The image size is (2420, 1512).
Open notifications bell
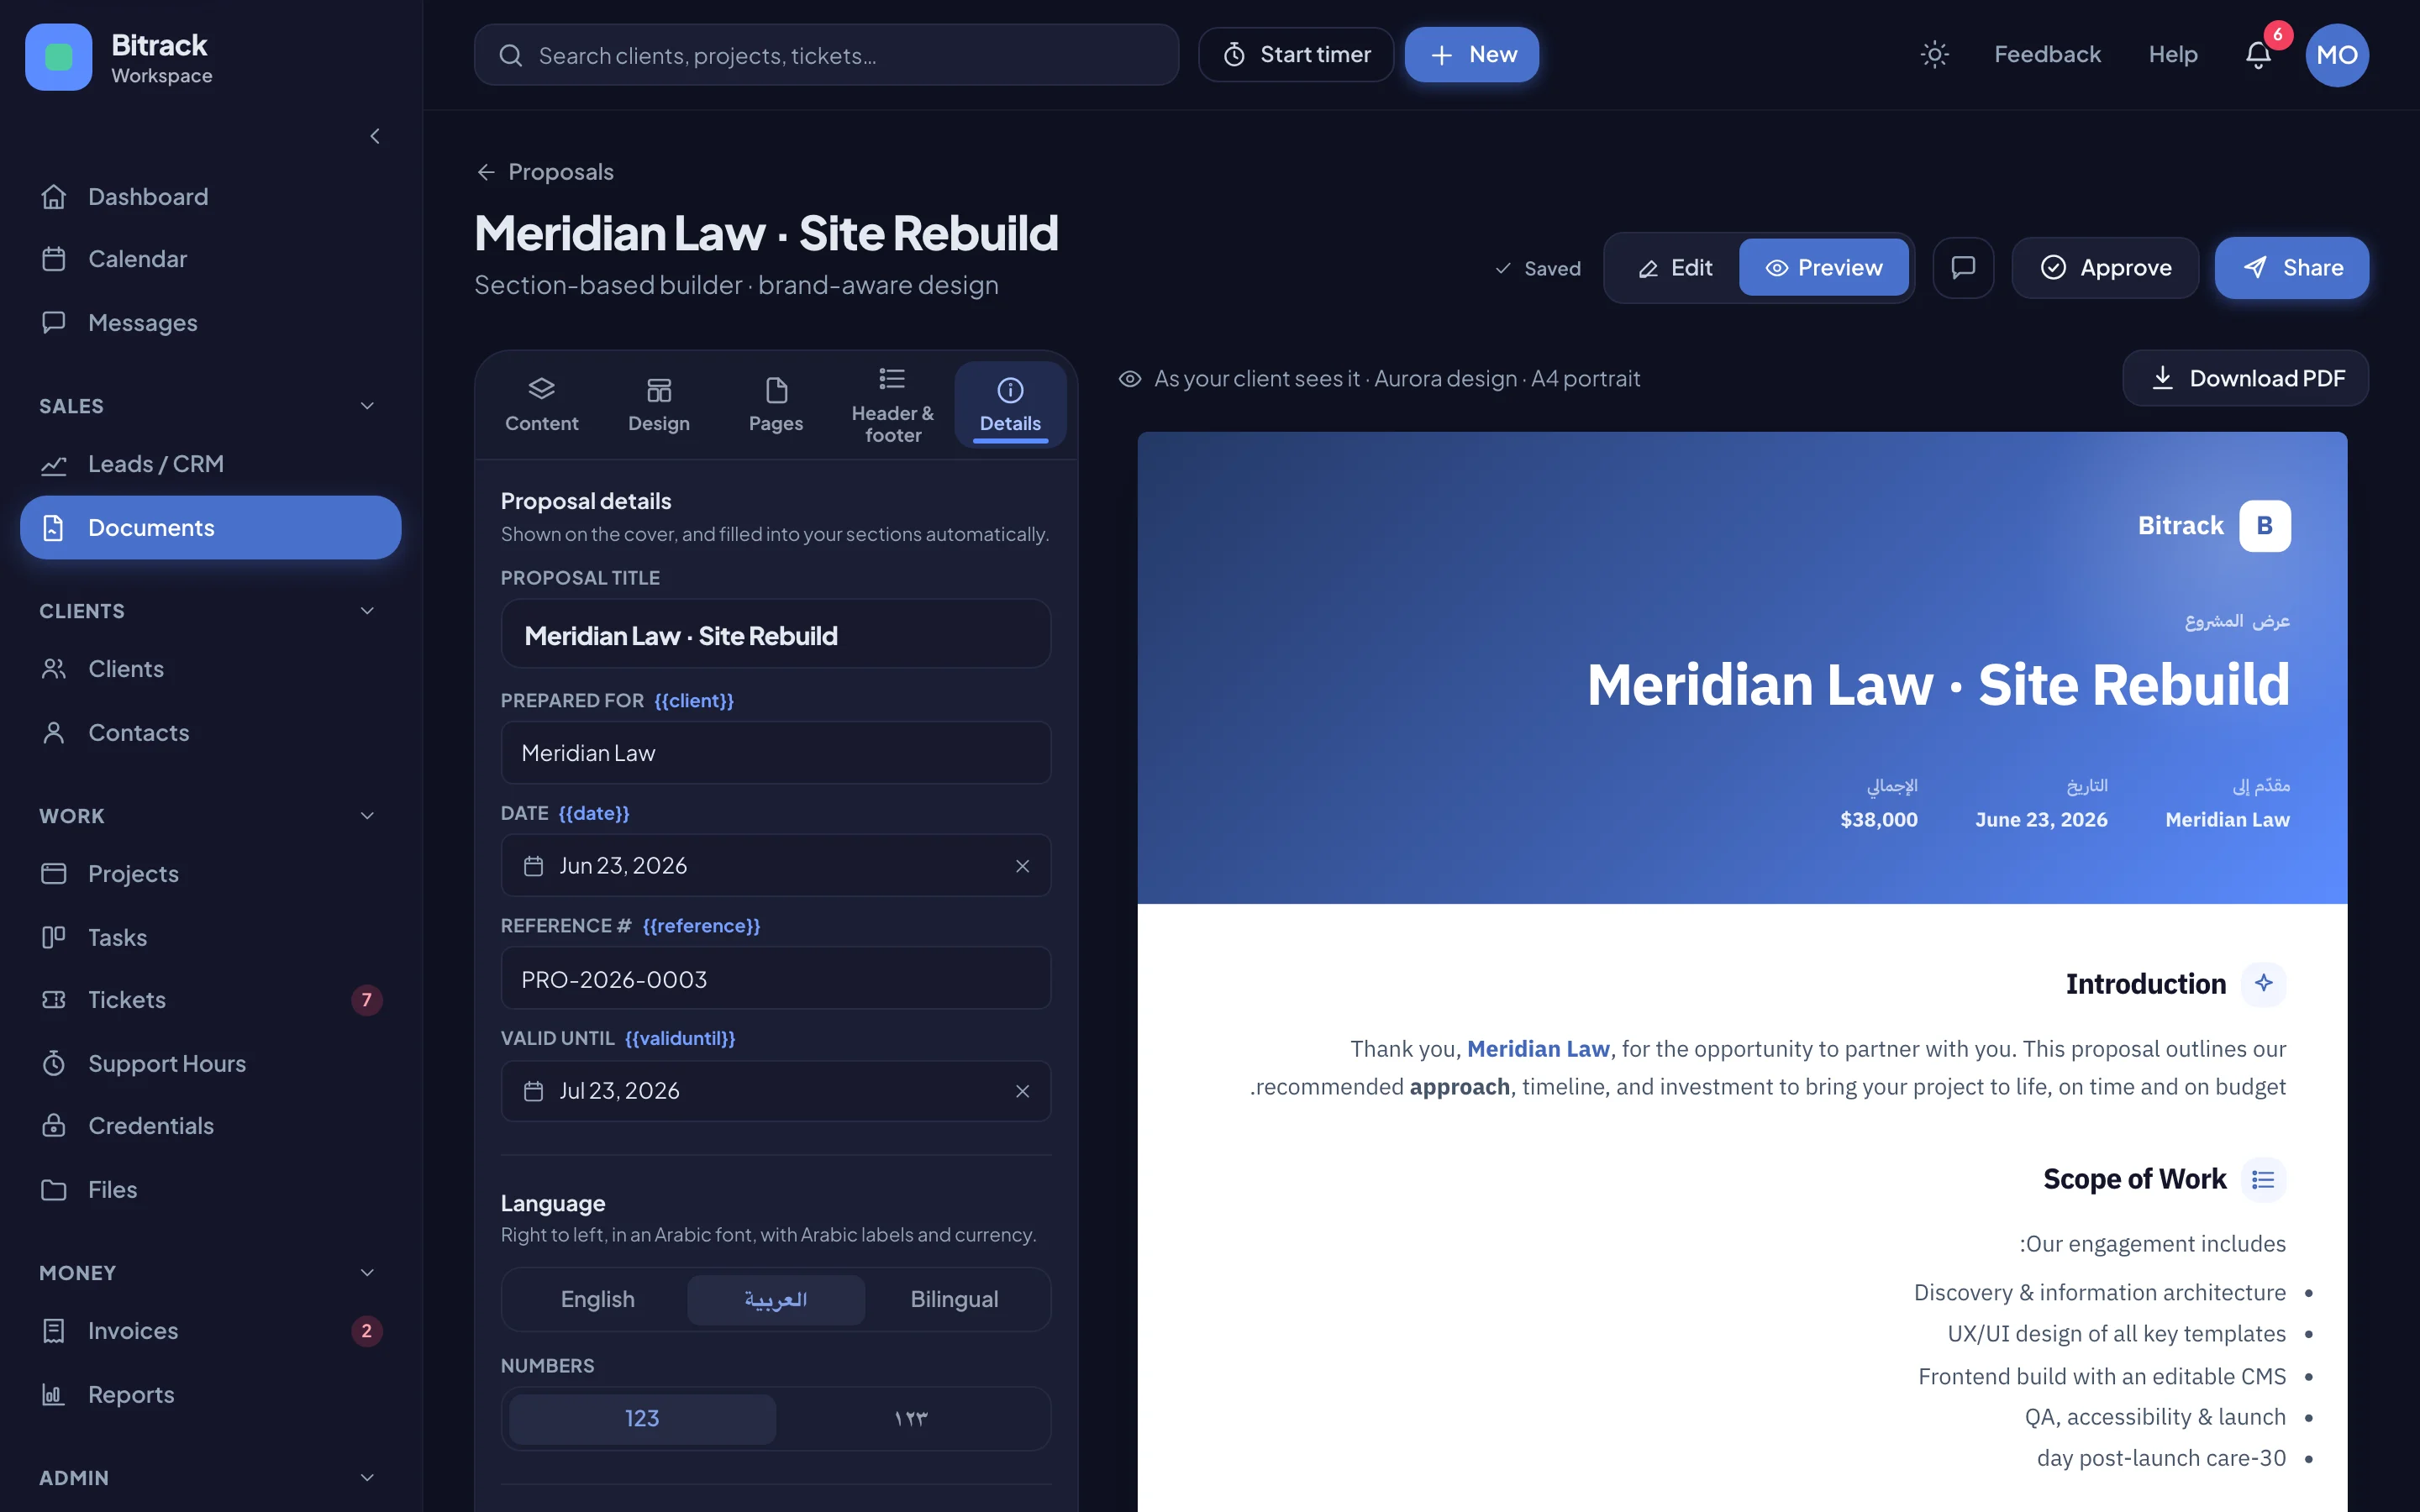(x=2258, y=54)
